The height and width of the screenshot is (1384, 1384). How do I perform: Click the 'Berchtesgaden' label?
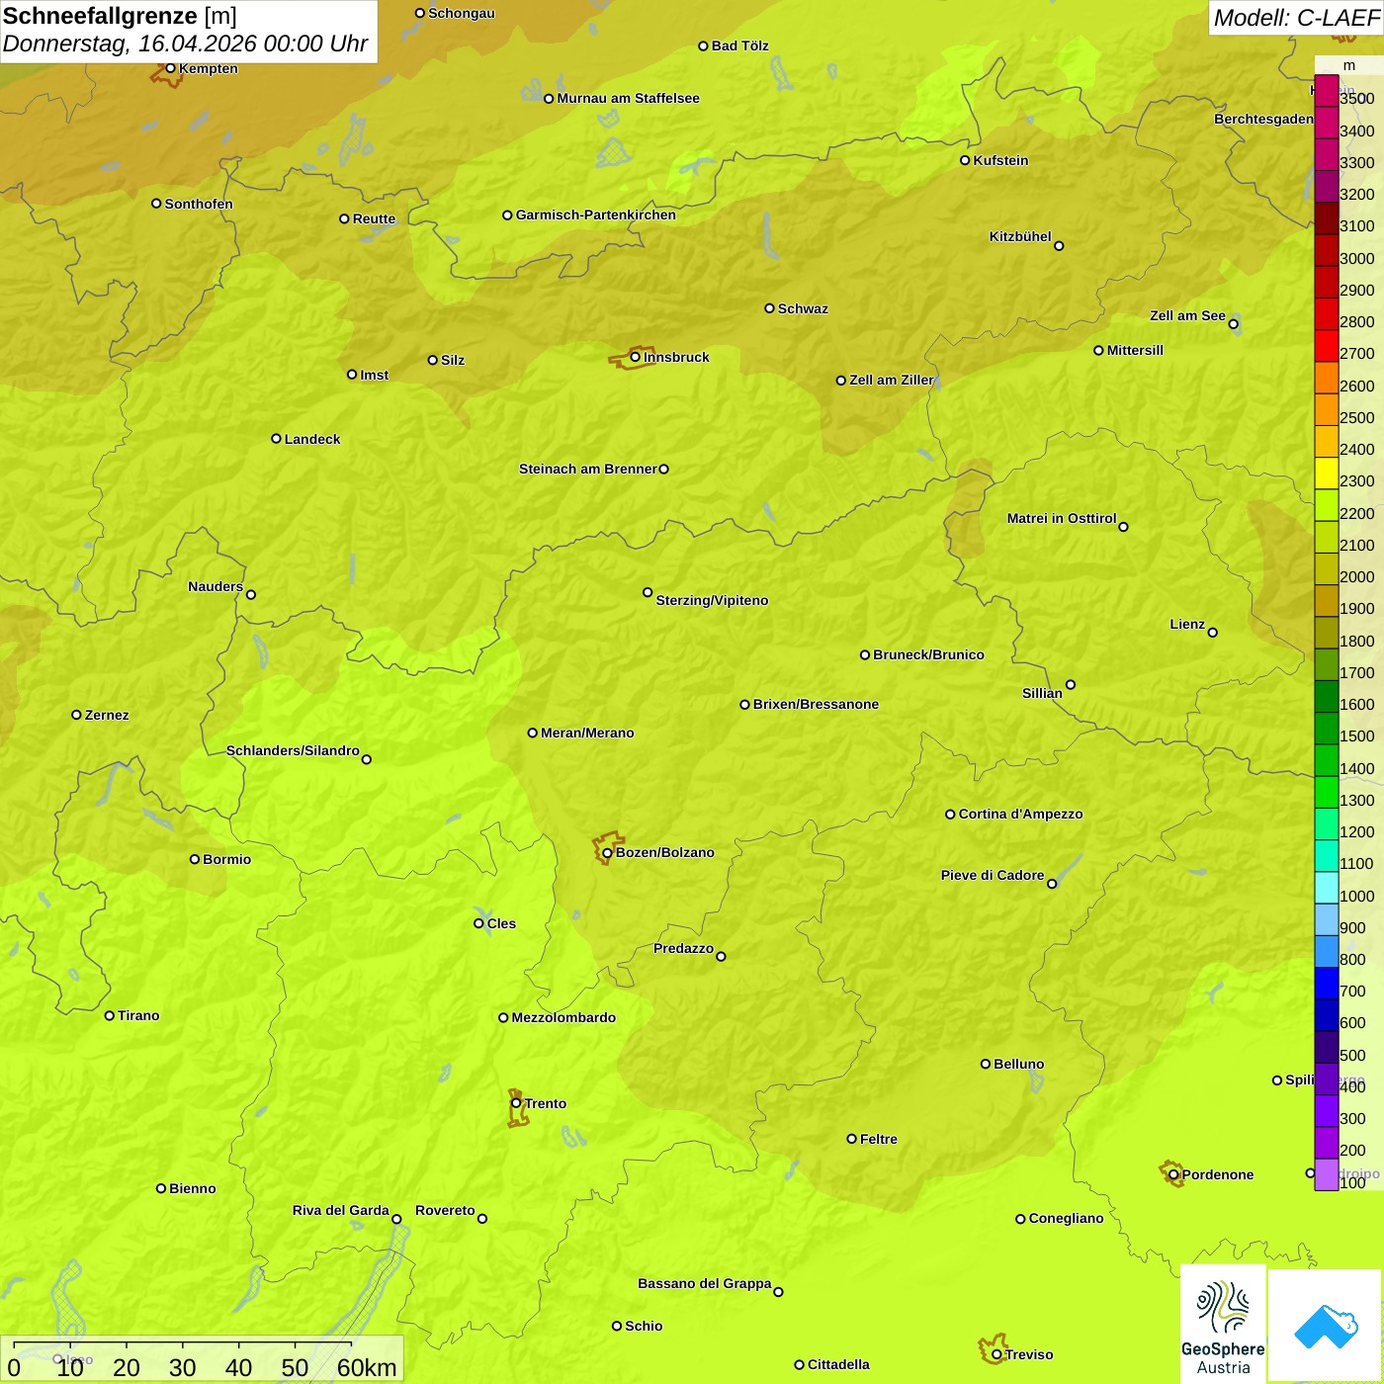[1264, 119]
